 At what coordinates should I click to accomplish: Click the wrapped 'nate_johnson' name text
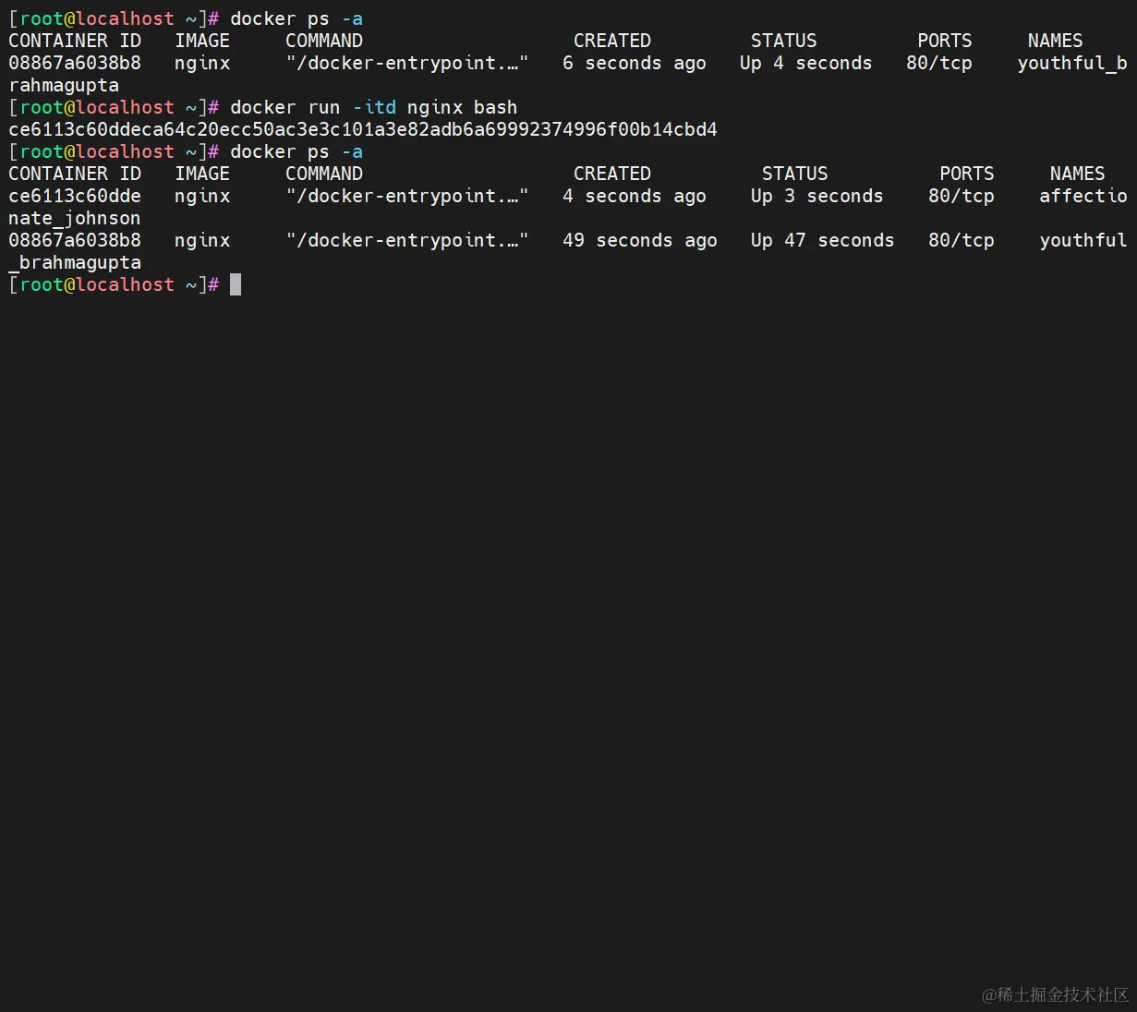click(x=75, y=218)
